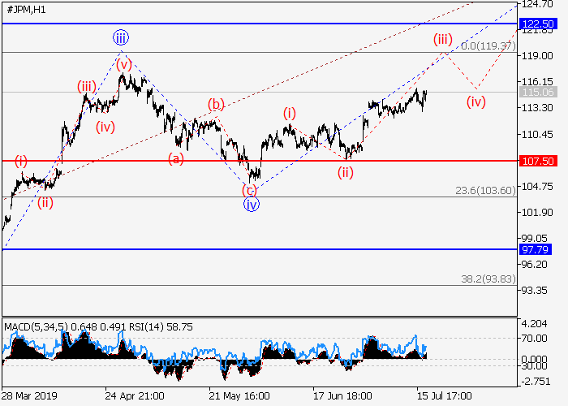Click the gray 115.06 current price tag
The width and height of the screenshot is (568, 406).
[537, 92]
